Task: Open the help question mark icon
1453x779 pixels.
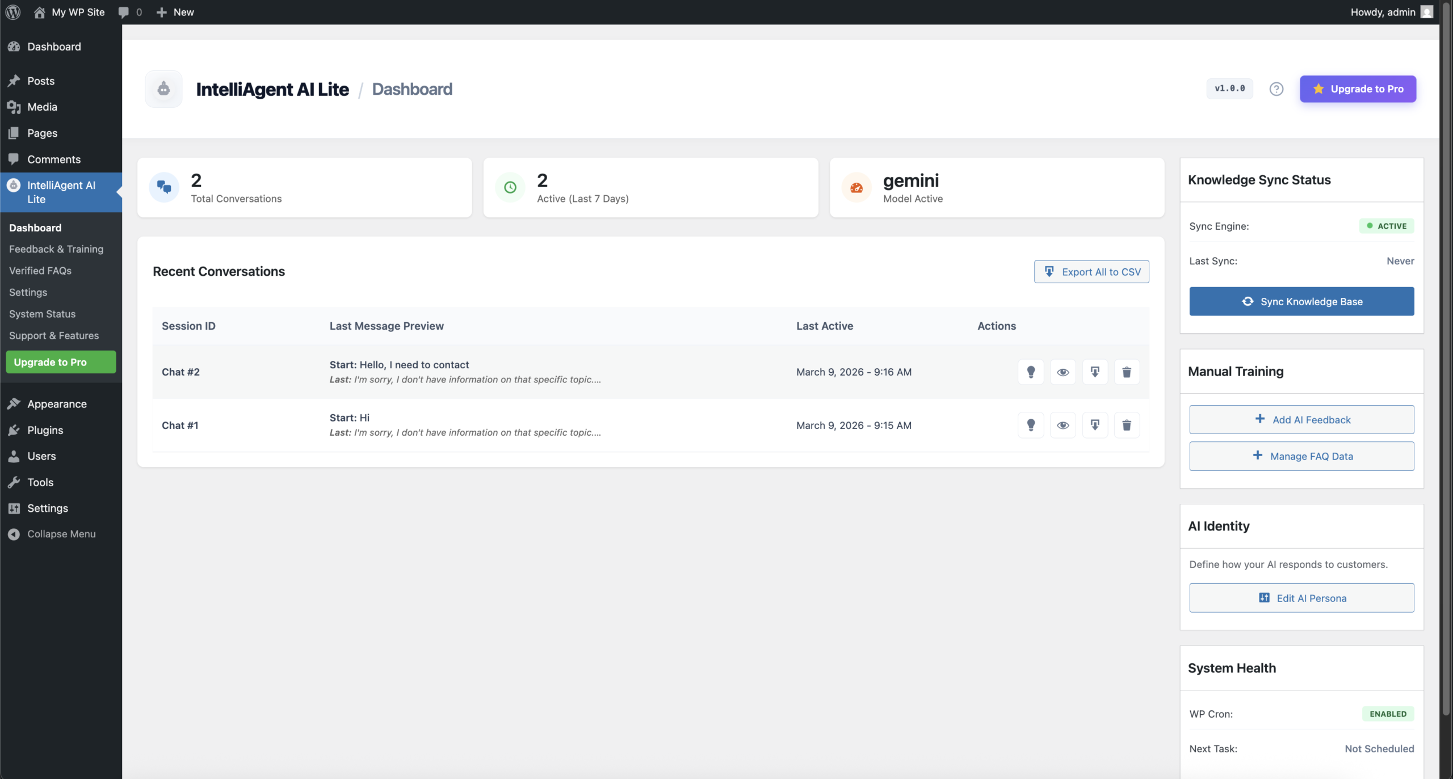Action: [1276, 89]
